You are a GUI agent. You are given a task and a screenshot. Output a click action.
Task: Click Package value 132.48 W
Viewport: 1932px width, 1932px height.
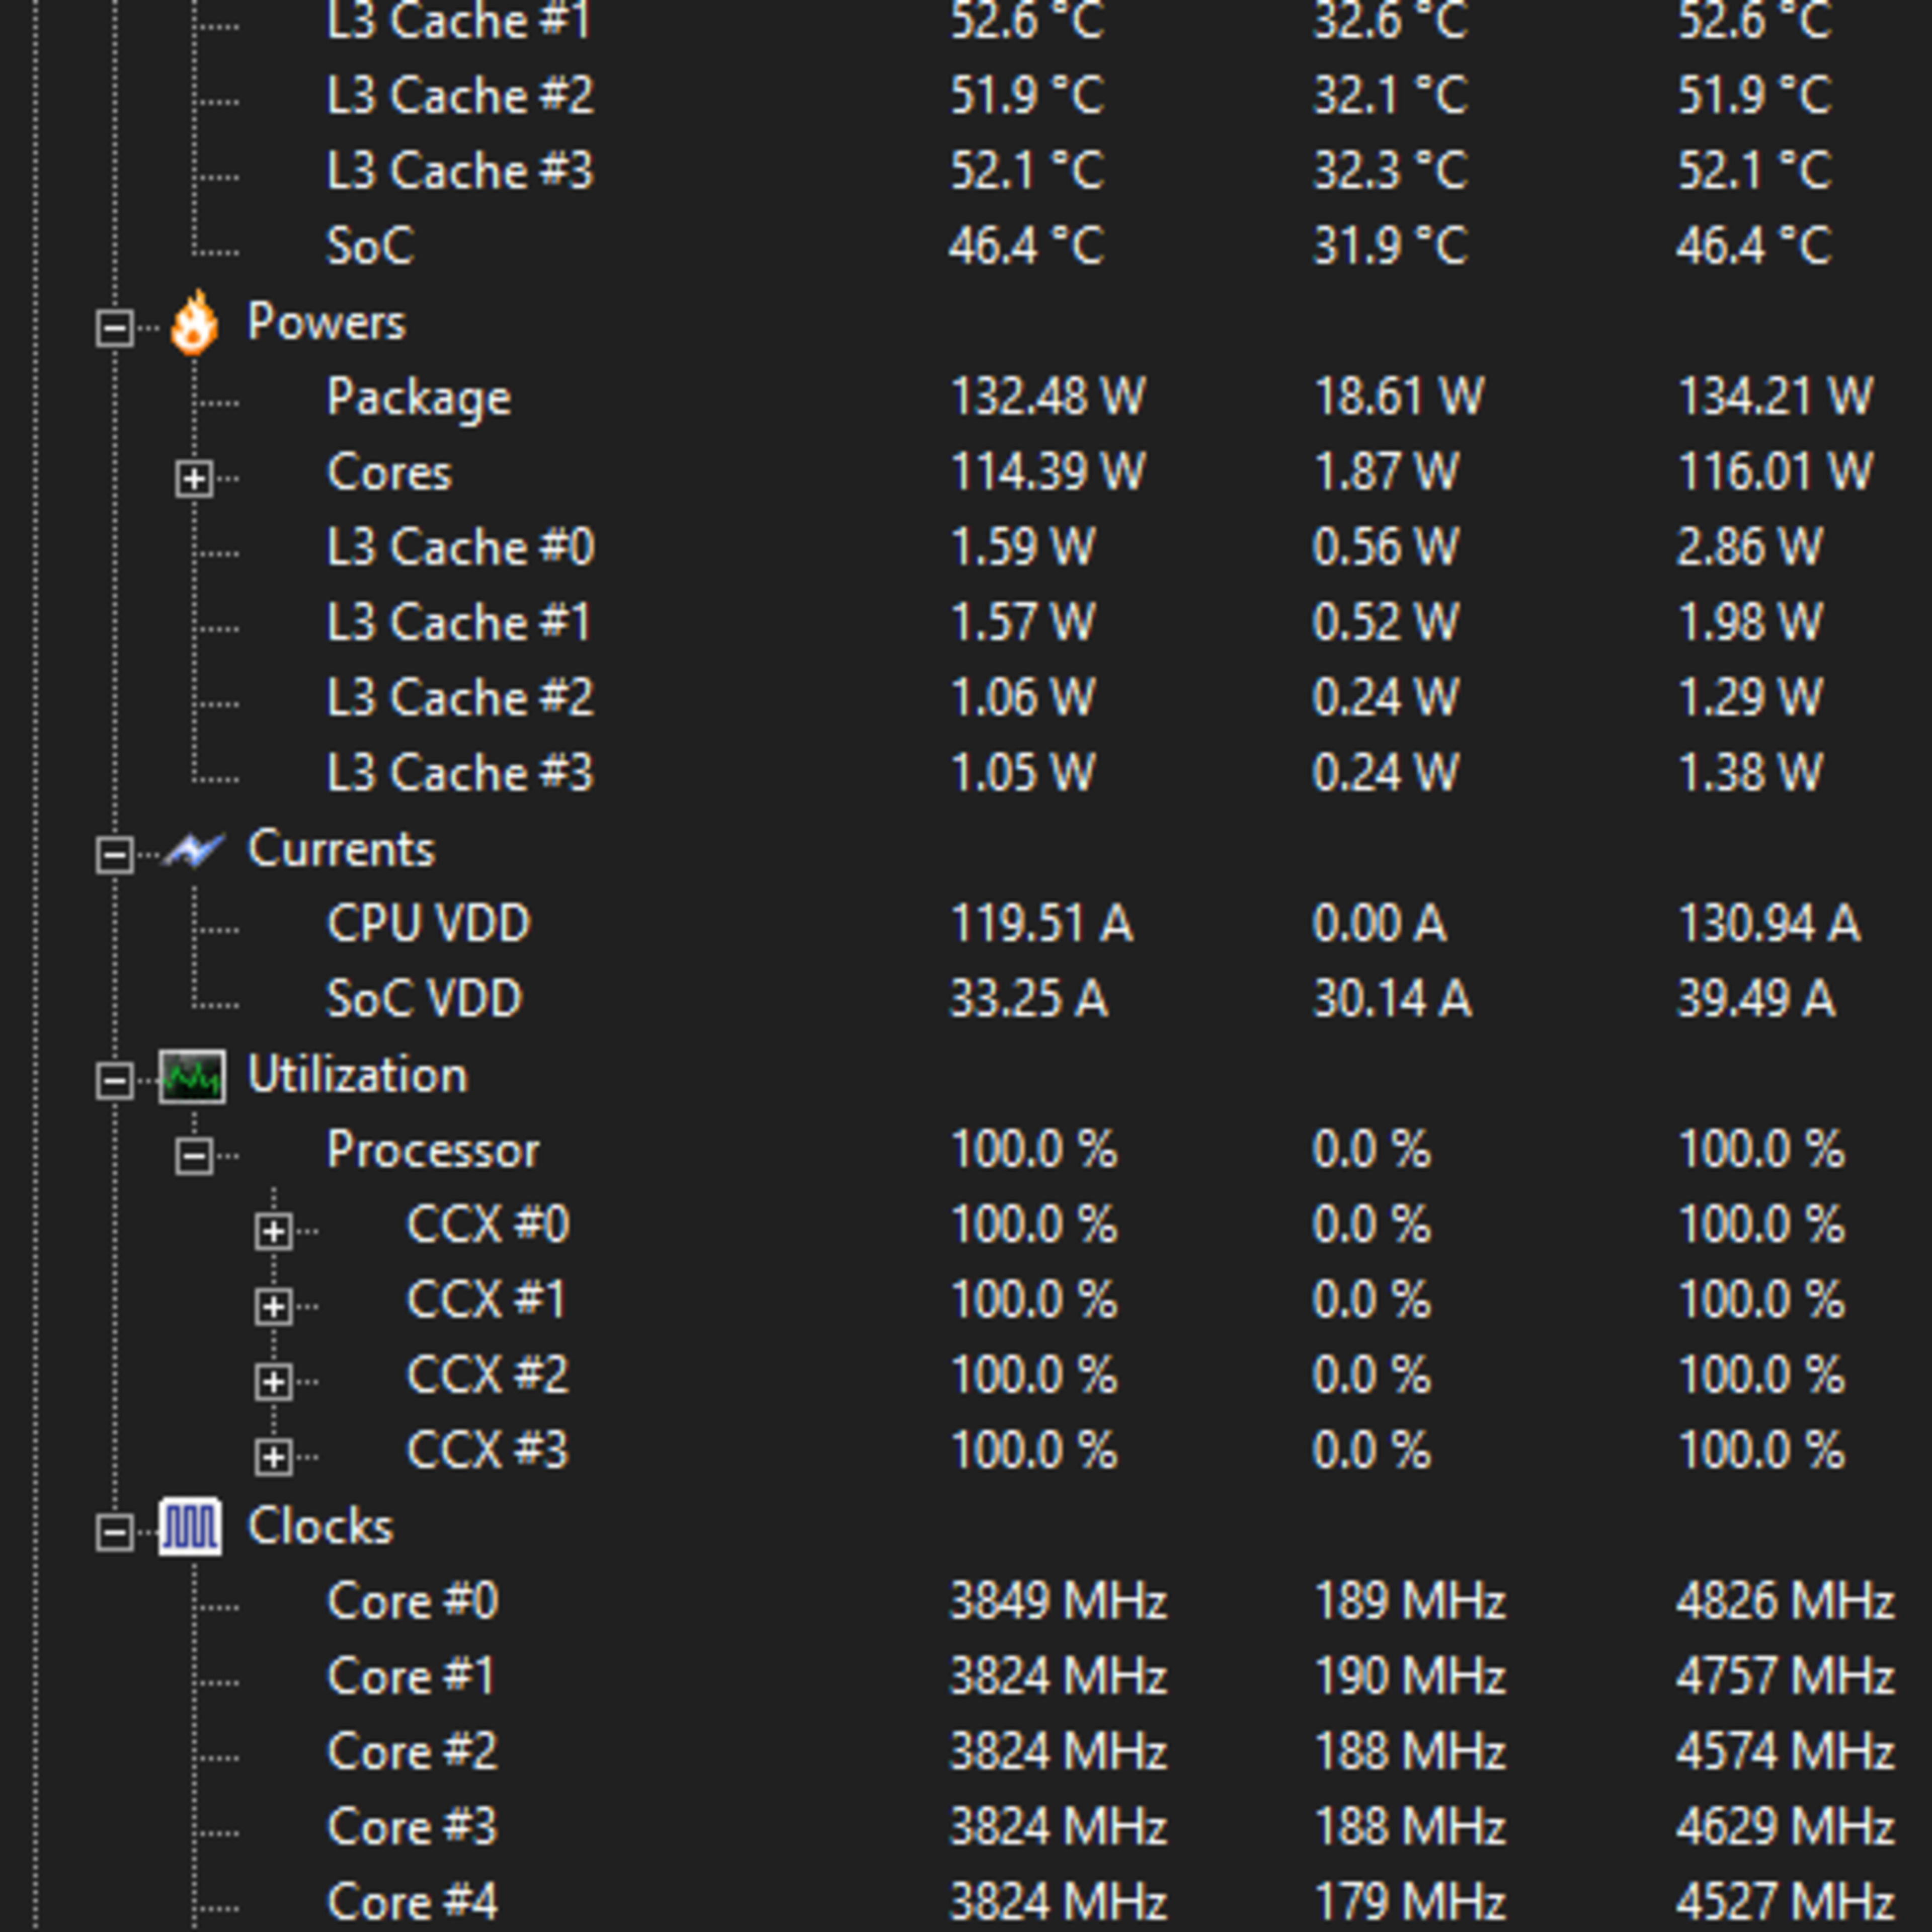pyautogui.click(x=1047, y=397)
